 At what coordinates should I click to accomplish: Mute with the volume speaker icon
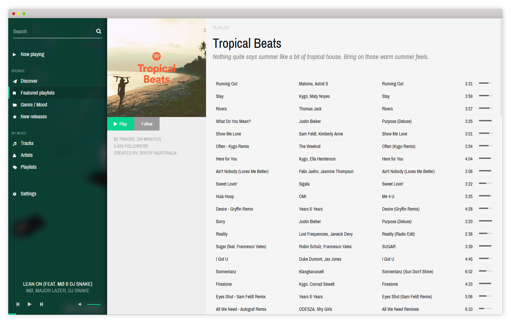tap(80, 304)
